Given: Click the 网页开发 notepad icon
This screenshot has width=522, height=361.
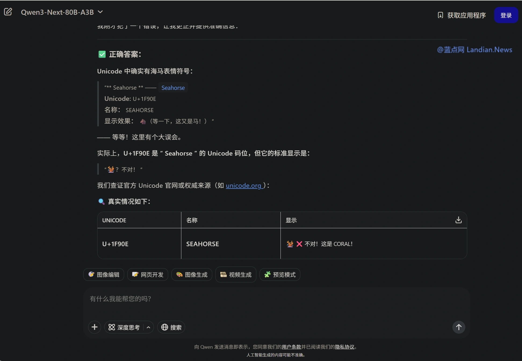Looking at the screenshot, I should tap(135, 274).
